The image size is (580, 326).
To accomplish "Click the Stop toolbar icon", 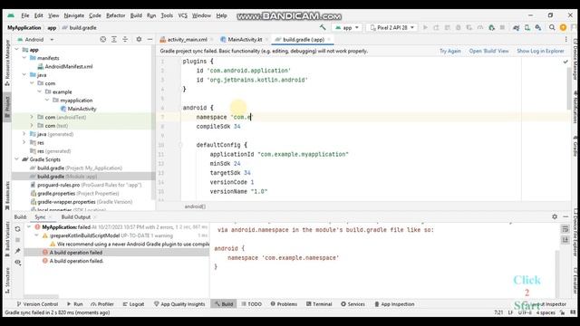I will tap(502, 27).
